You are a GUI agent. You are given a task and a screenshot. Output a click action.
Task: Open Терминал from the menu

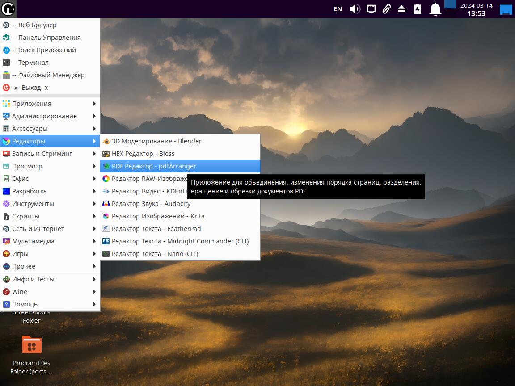tap(30, 63)
